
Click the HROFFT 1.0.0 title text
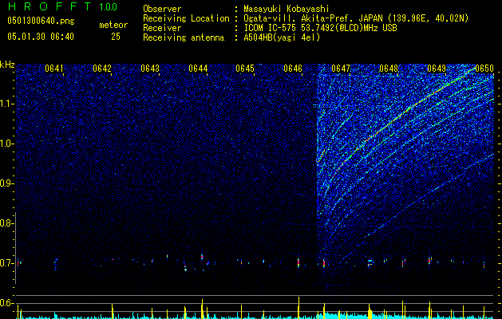(62, 6)
